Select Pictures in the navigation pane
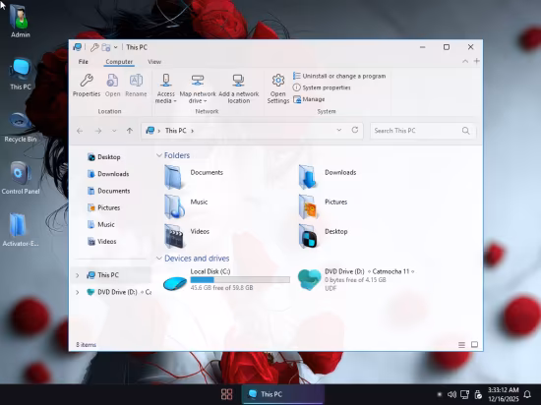541x405 pixels. tap(103, 207)
